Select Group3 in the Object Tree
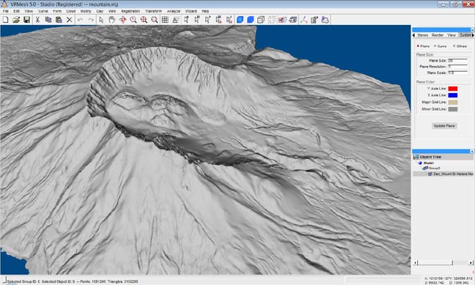The width and height of the screenshot is (475, 285). (434, 168)
